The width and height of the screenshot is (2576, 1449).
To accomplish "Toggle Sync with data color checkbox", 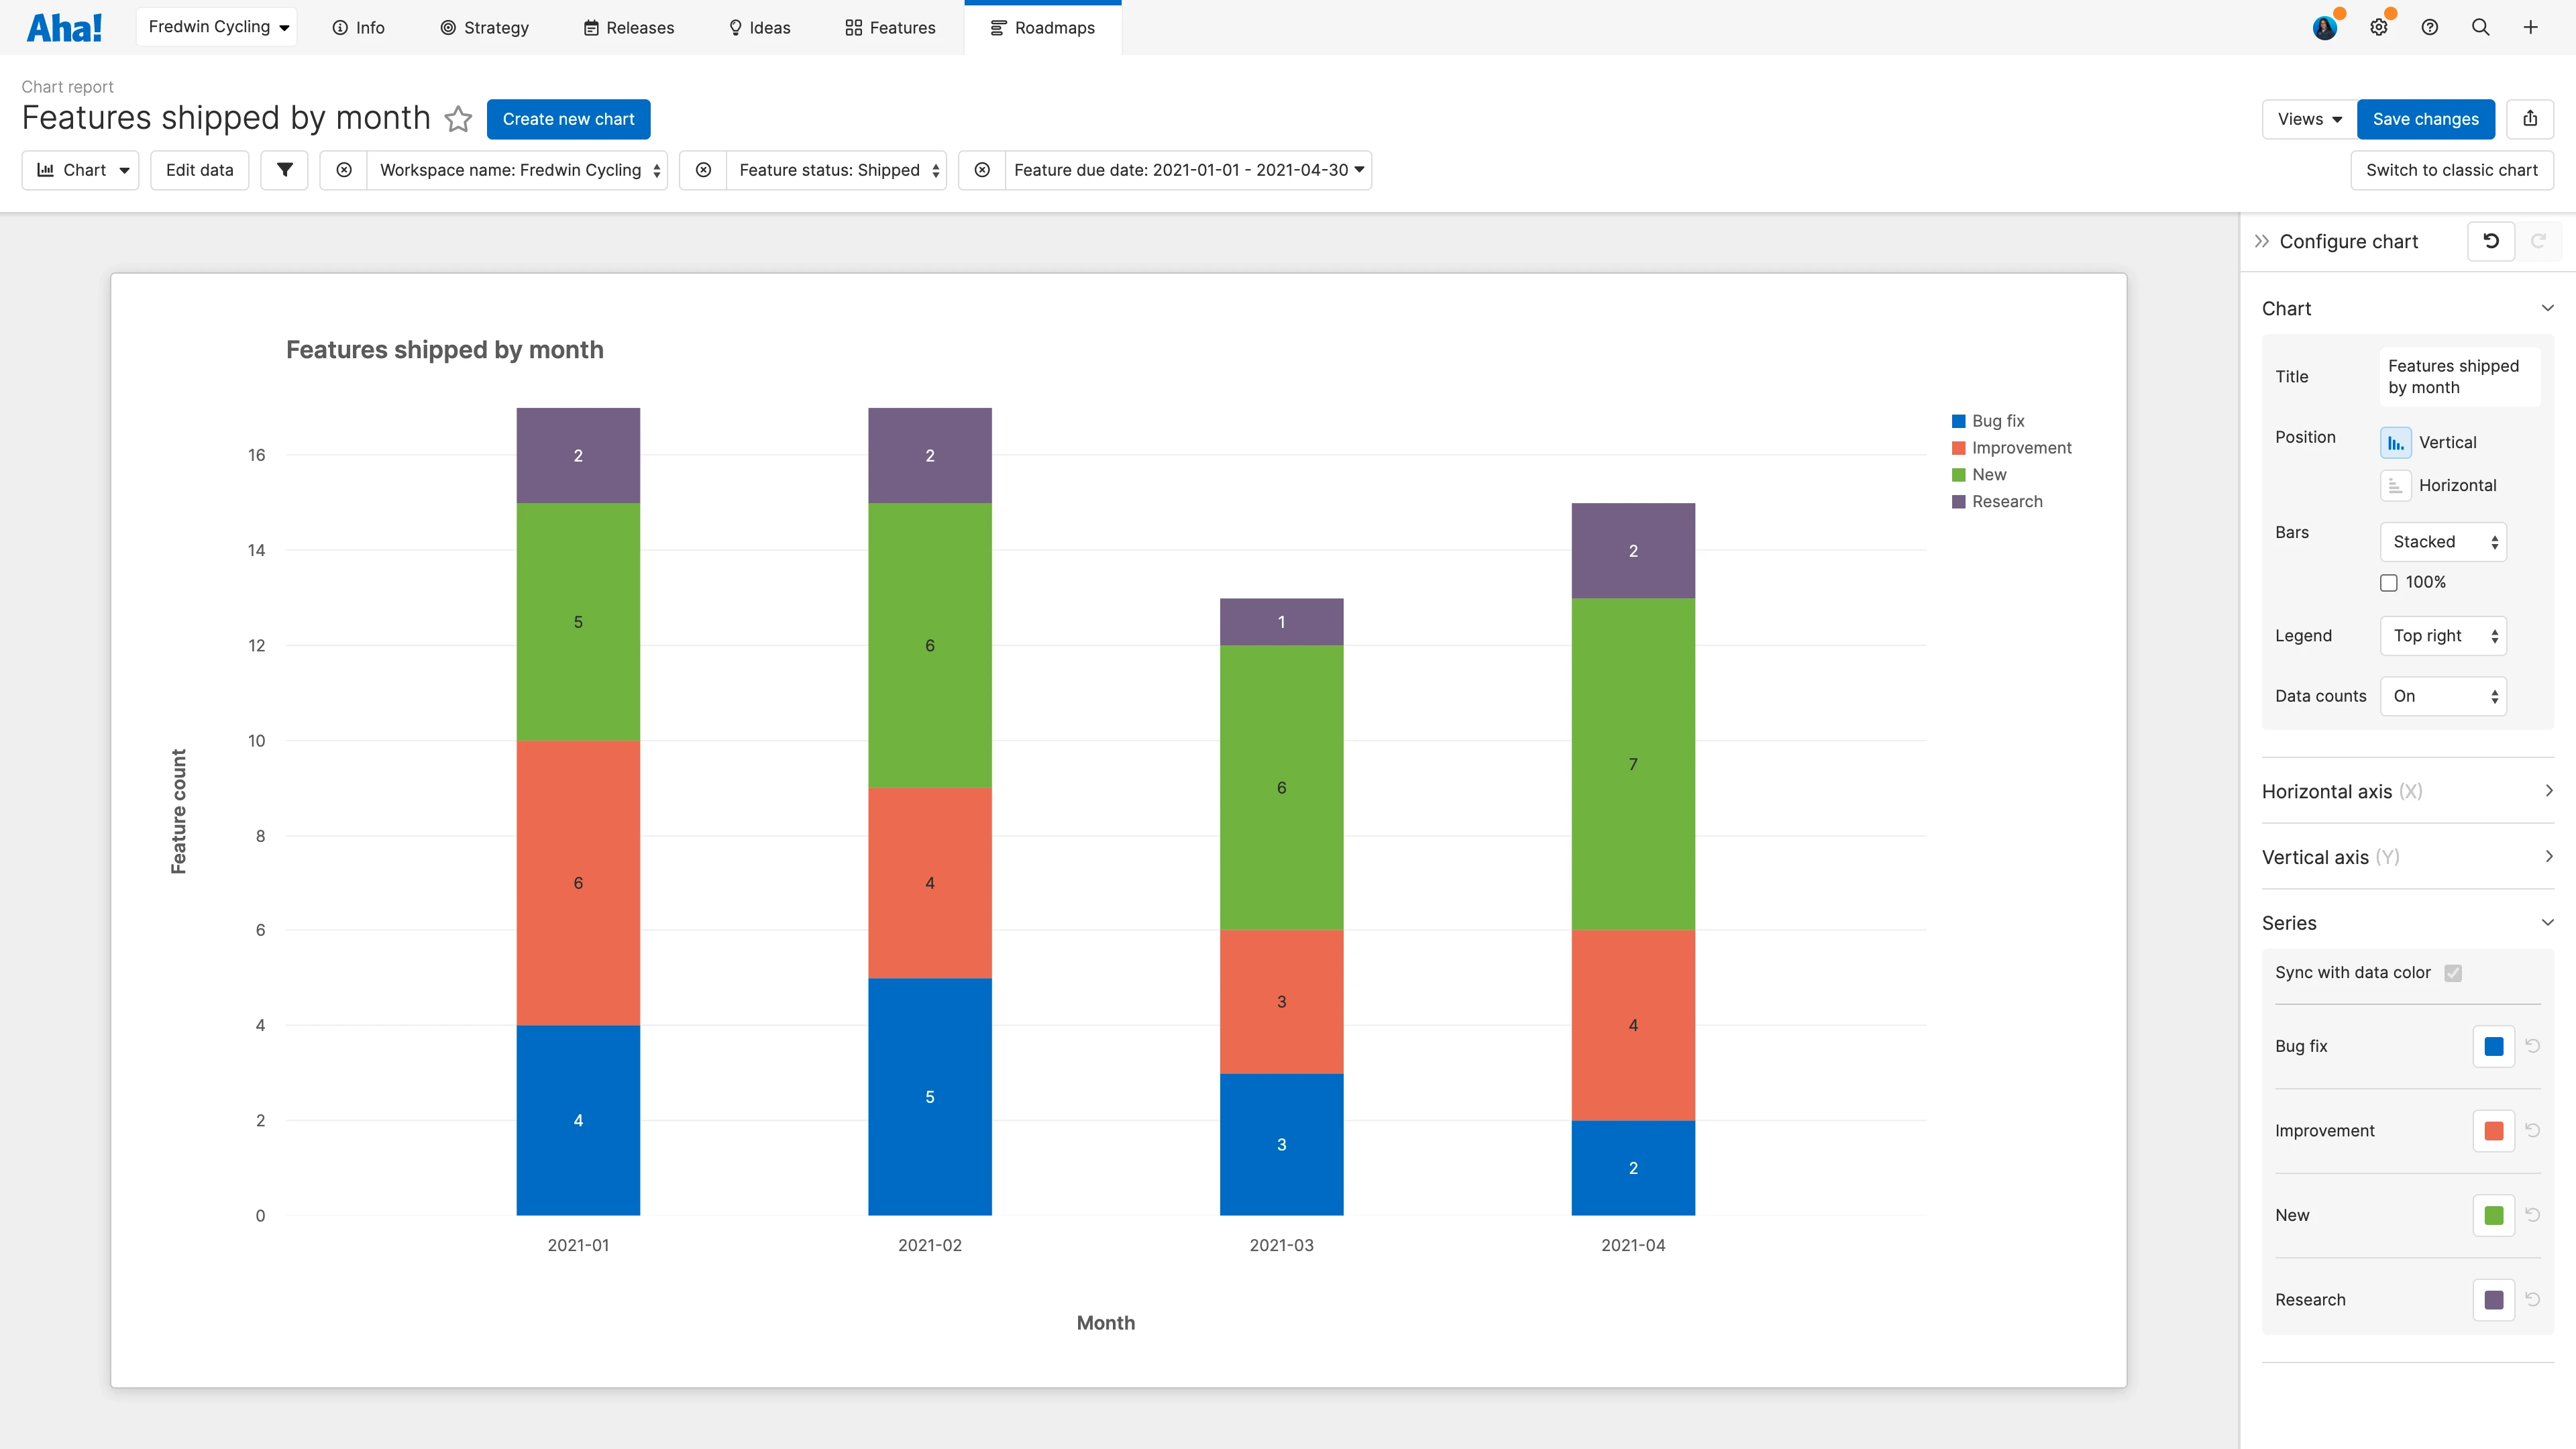I will (2453, 973).
